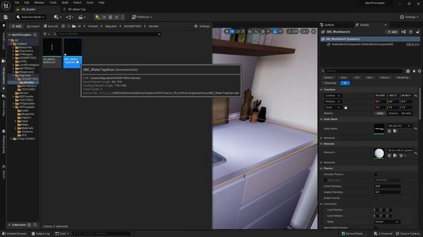Click the Eject button in the toolbar
423x237 pixels.
[x=116, y=17]
